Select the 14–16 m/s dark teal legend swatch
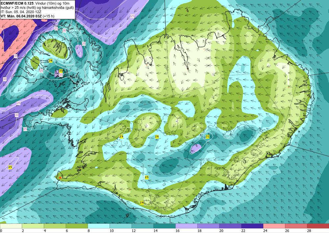 coord(164,226)
